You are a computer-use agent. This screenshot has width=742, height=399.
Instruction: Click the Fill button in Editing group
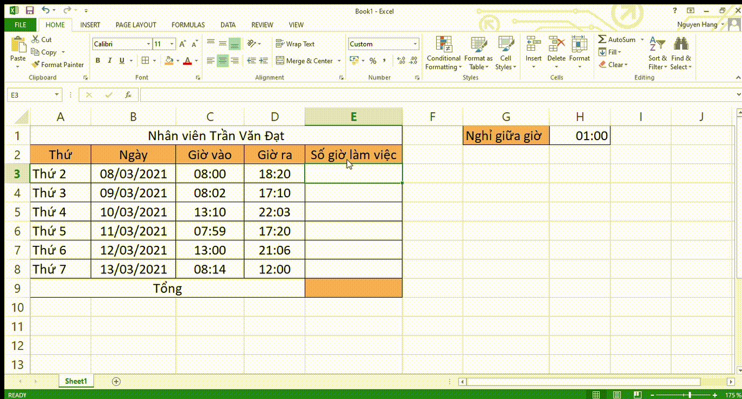(610, 52)
